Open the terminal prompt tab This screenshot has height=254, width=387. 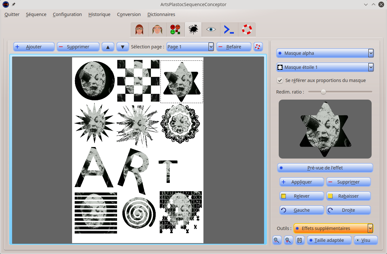(x=229, y=30)
